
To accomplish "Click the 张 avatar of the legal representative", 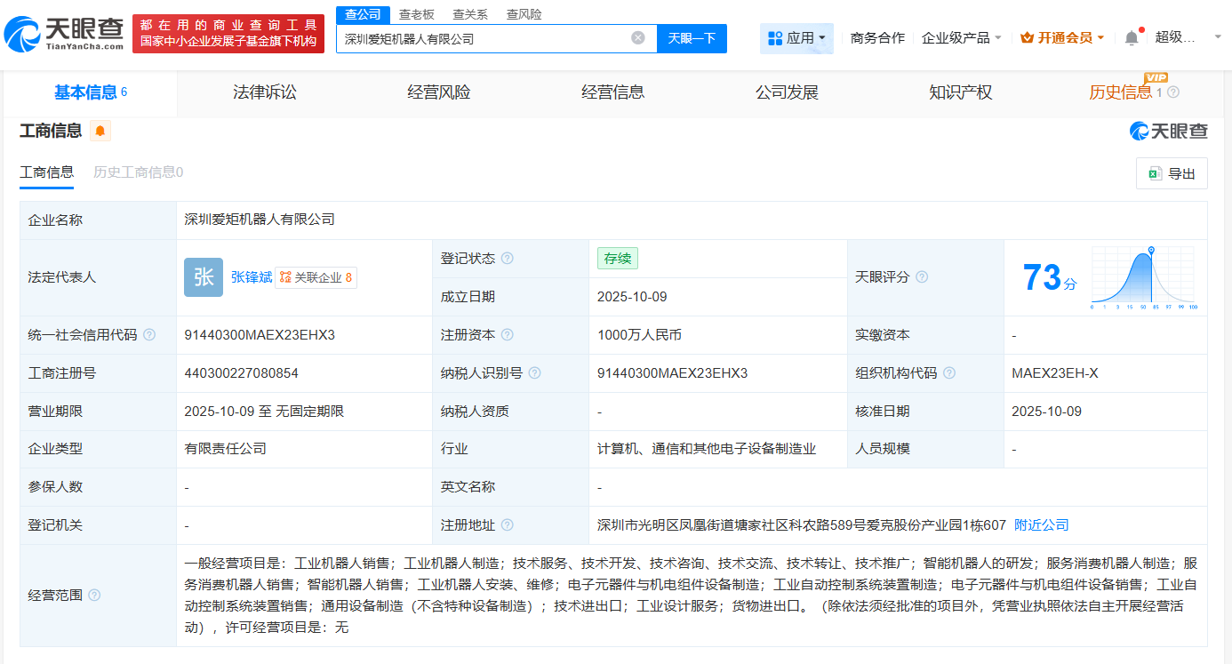I will (x=204, y=277).
